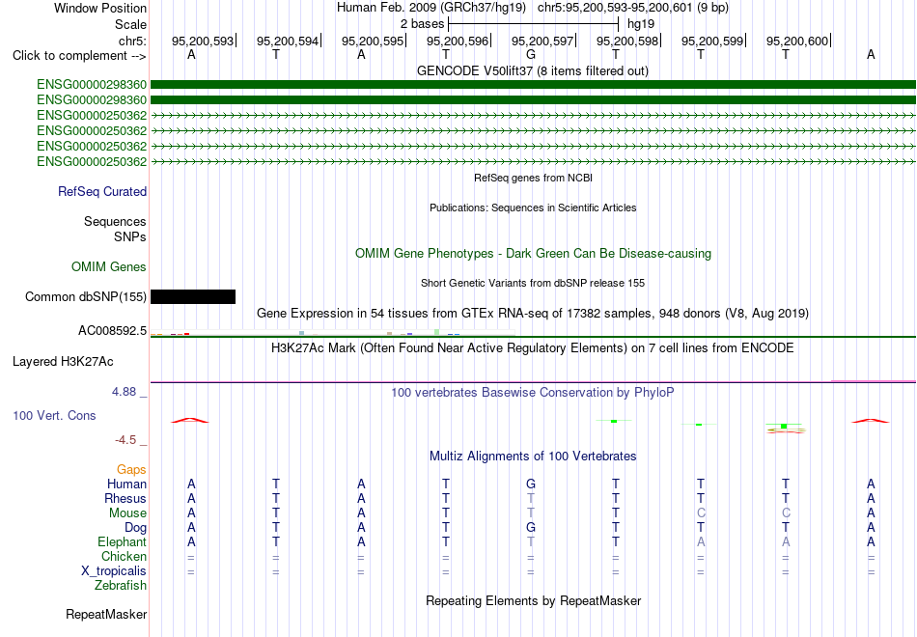The image size is (917, 637).
Task: Open the Layered H3K27Ac track label
Action: point(63,362)
